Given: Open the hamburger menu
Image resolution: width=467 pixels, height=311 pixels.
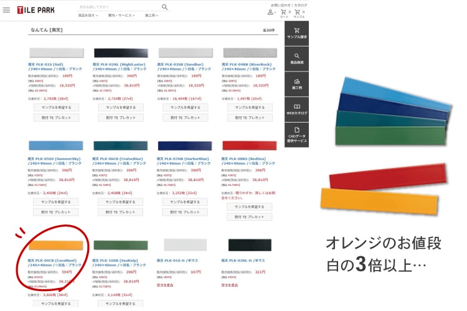Looking at the screenshot, I should click(6, 10).
